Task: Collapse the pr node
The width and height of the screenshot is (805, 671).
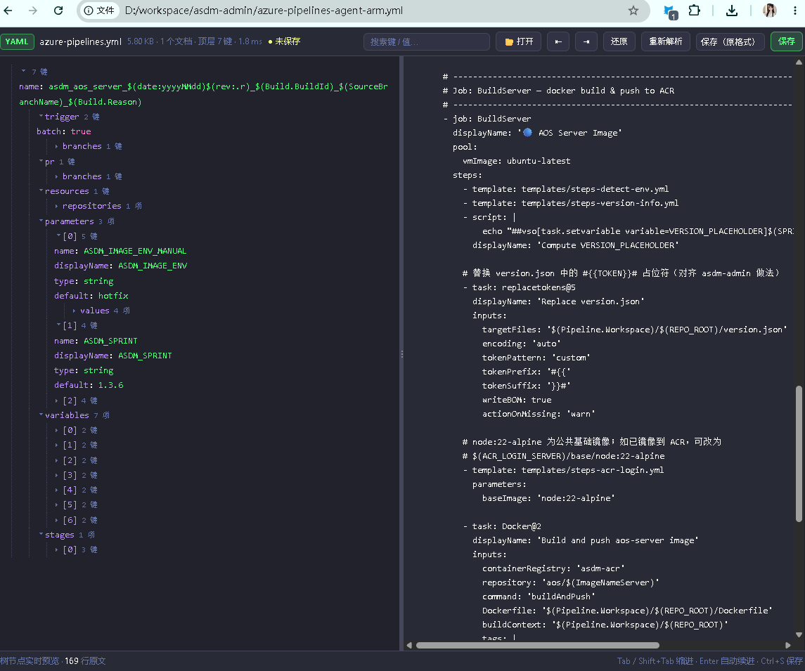Action: [x=41, y=161]
